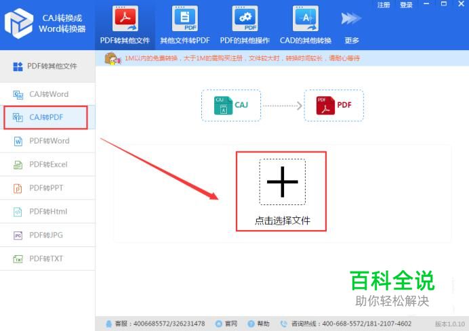469x331 pixels.
Task: Switch to PDF转其他文件 top tab label
Action: pyautogui.click(x=125, y=41)
